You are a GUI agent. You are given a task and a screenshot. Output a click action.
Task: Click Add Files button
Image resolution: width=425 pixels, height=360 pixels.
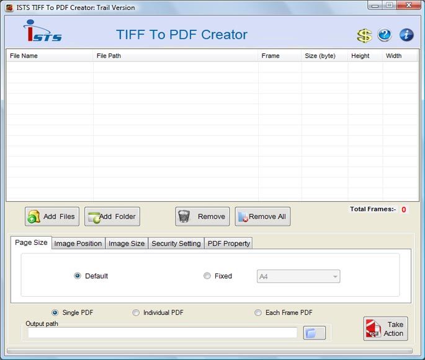pos(52,216)
